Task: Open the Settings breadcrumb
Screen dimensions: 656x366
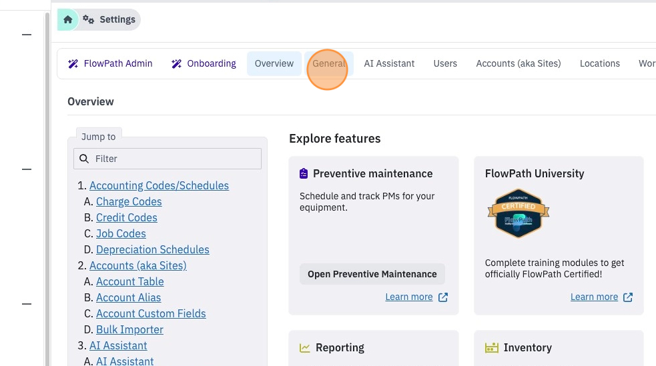Action: pos(109,19)
